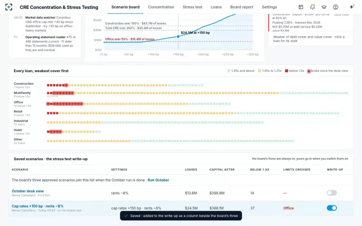Screen dimensions: 362x226
Task: Select the outlined red square in Construction row
Action: click(66, 85)
